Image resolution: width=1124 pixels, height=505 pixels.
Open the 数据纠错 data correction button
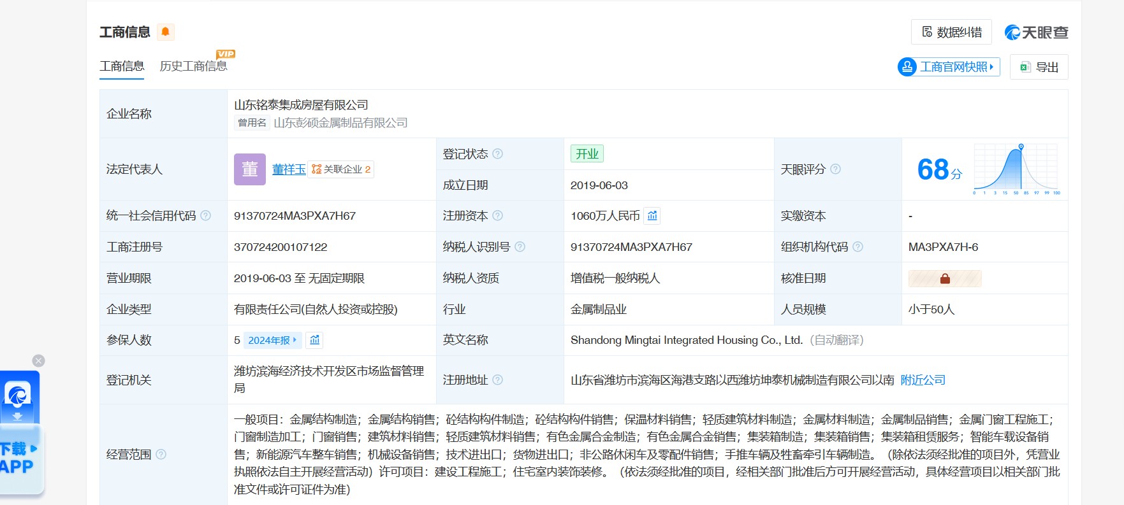pyautogui.click(x=951, y=32)
